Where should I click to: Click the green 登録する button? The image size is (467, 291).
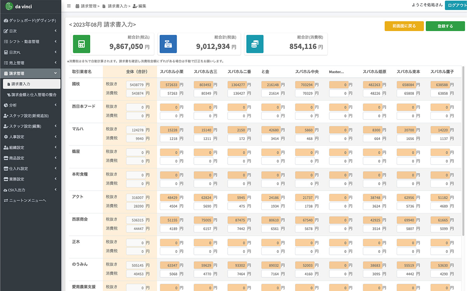[445, 26]
